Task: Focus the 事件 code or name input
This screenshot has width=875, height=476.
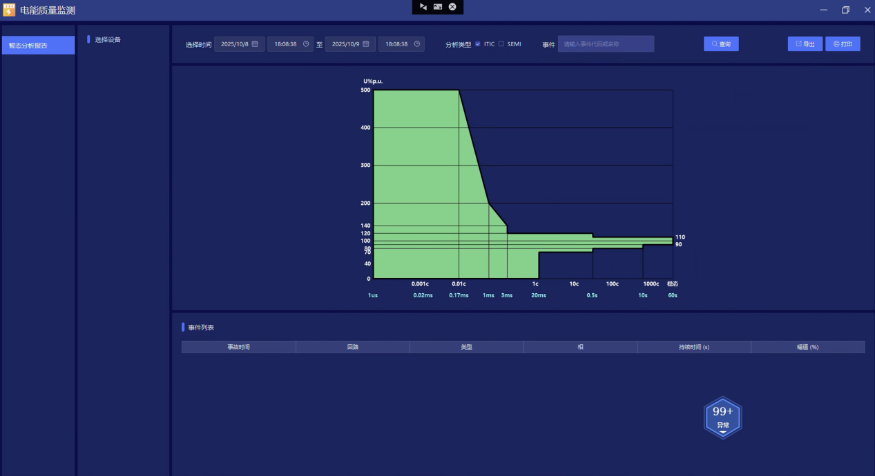Action: click(606, 44)
